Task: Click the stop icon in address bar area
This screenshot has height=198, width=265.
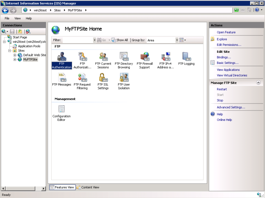Action: pyautogui.click(x=243, y=10)
